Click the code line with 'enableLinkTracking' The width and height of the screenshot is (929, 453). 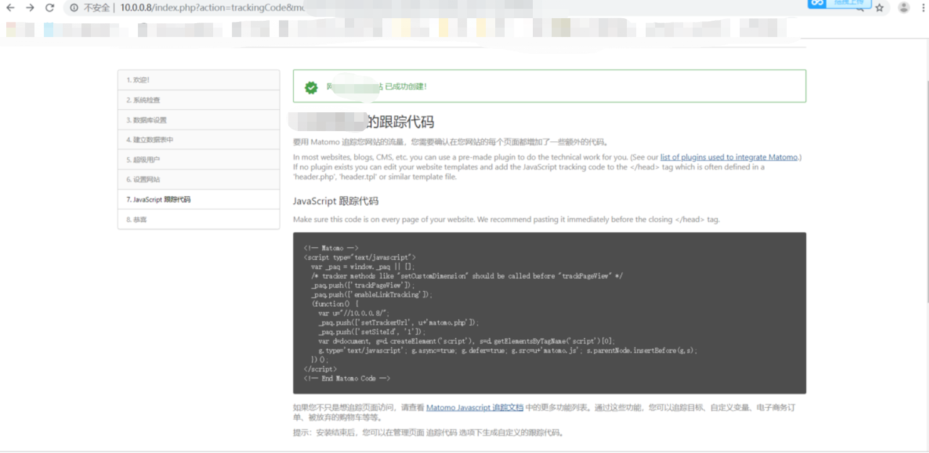372,295
